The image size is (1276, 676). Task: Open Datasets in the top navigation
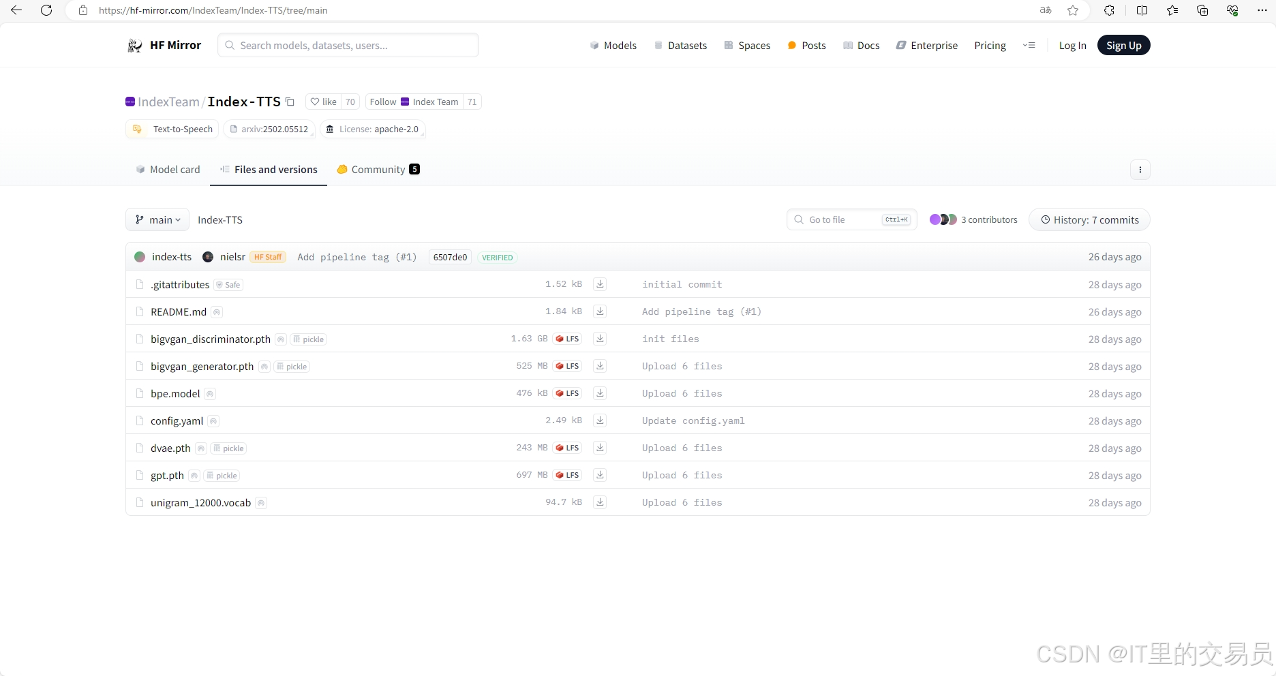680,45
